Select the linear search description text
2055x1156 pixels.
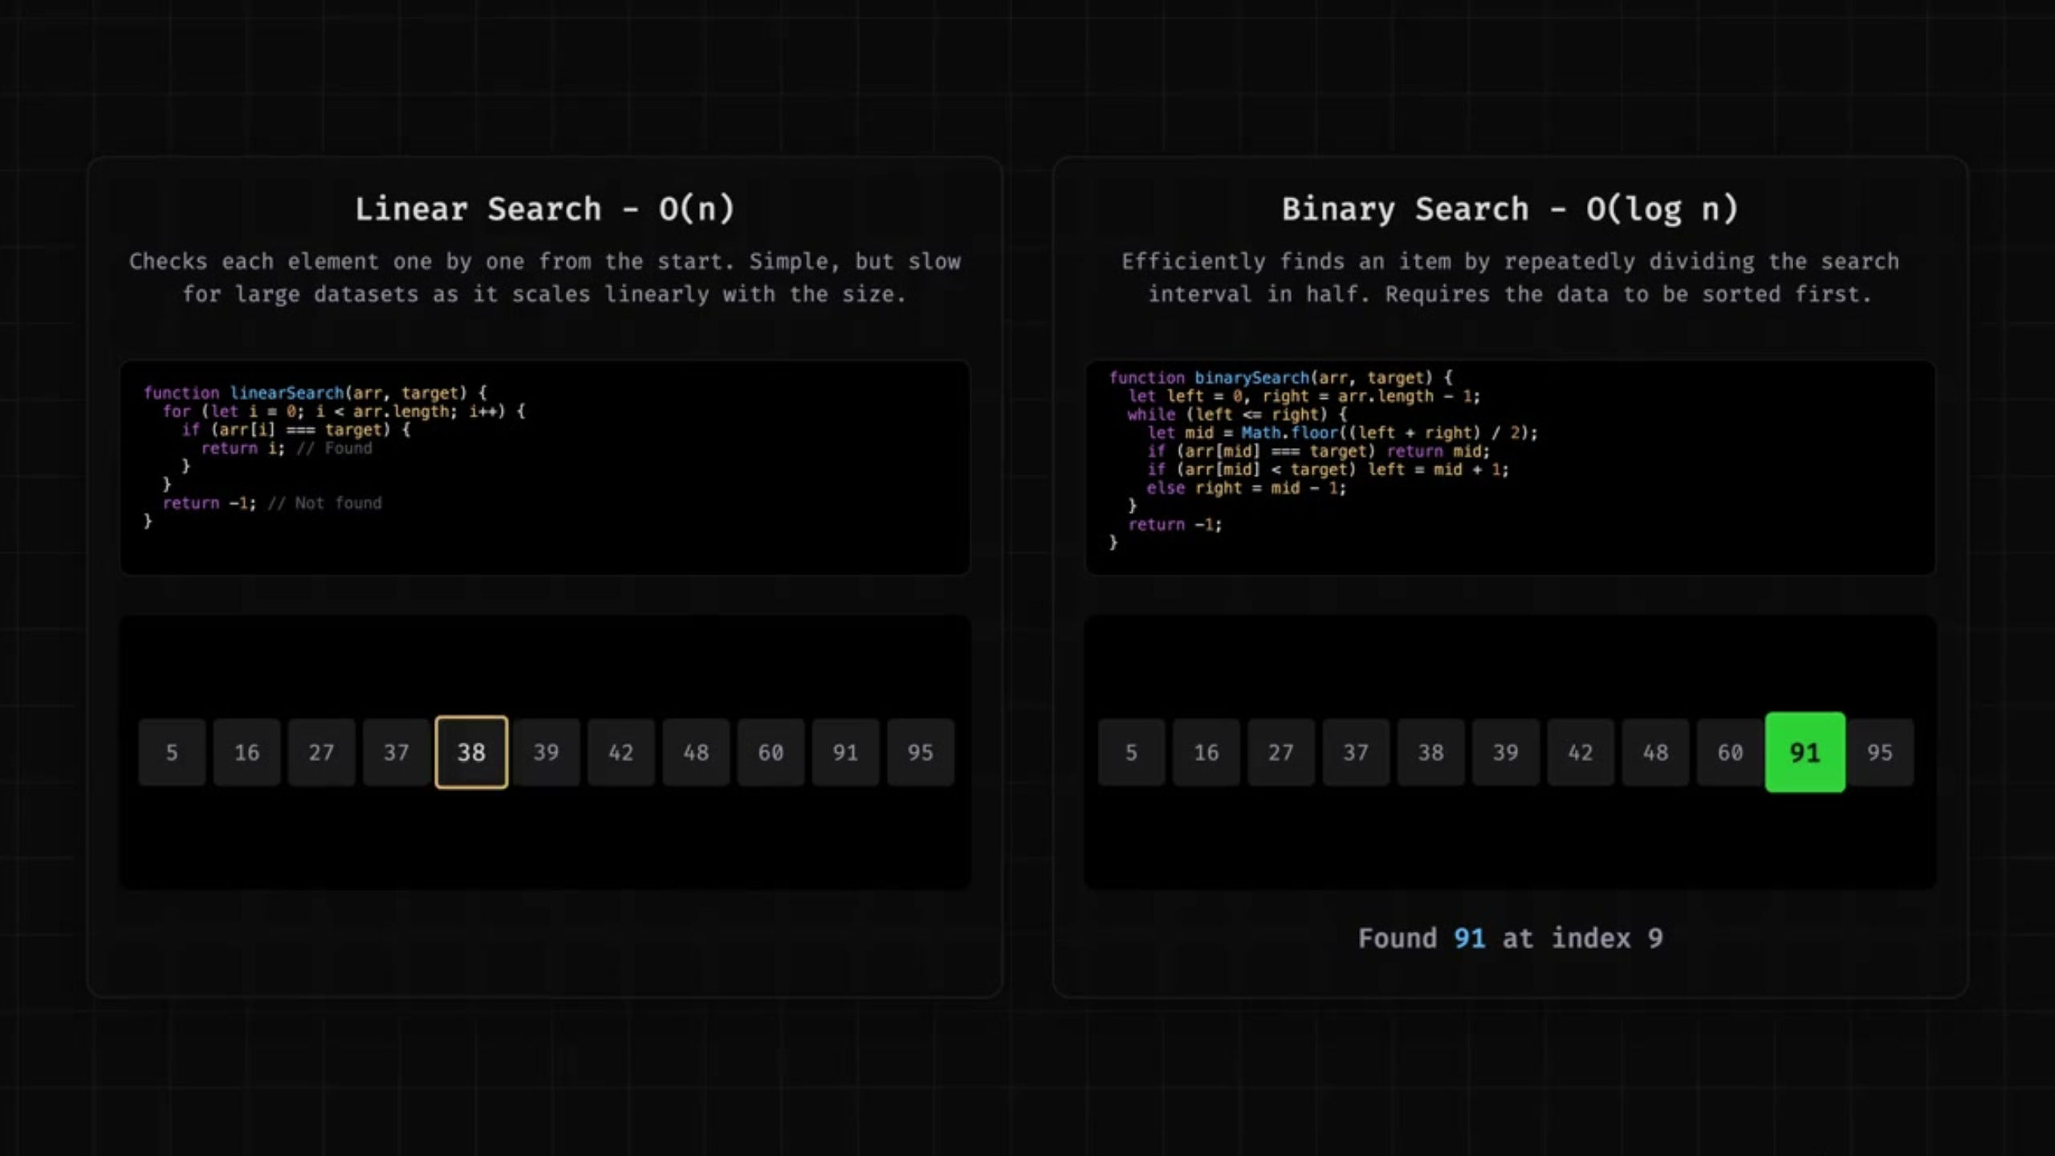pyautogui.click(x=546, y=277)
